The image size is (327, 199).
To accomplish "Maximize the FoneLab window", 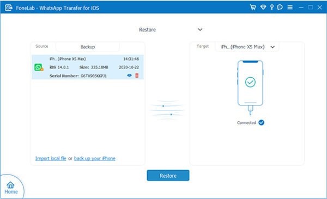I will click(x=310, y=8).
